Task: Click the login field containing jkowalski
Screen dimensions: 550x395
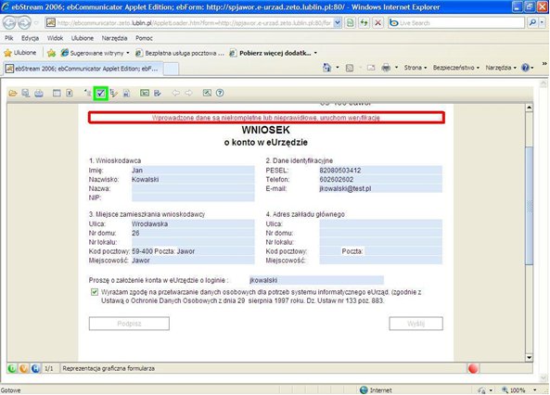Action: [316, 280]
